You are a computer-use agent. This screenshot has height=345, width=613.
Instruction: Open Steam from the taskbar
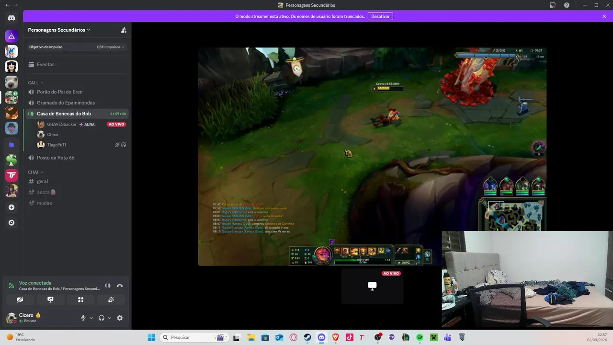pos(307,337)
